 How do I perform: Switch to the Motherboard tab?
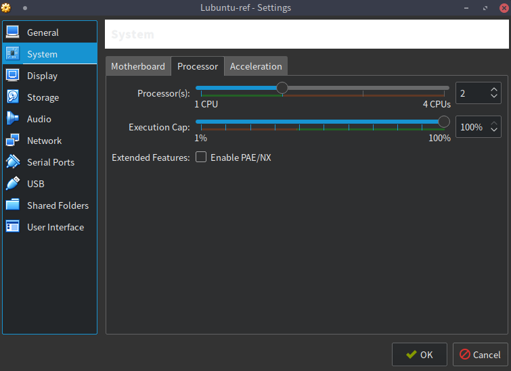[138, 66]
